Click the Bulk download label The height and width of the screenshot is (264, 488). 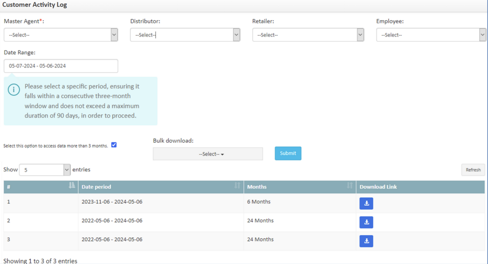tap(173, 140)
